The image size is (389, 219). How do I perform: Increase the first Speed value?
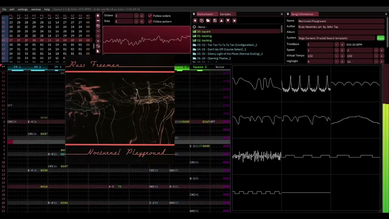[x=342, y=50]
